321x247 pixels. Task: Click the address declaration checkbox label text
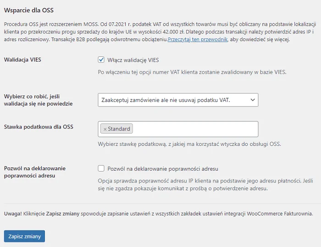point(163,169)
